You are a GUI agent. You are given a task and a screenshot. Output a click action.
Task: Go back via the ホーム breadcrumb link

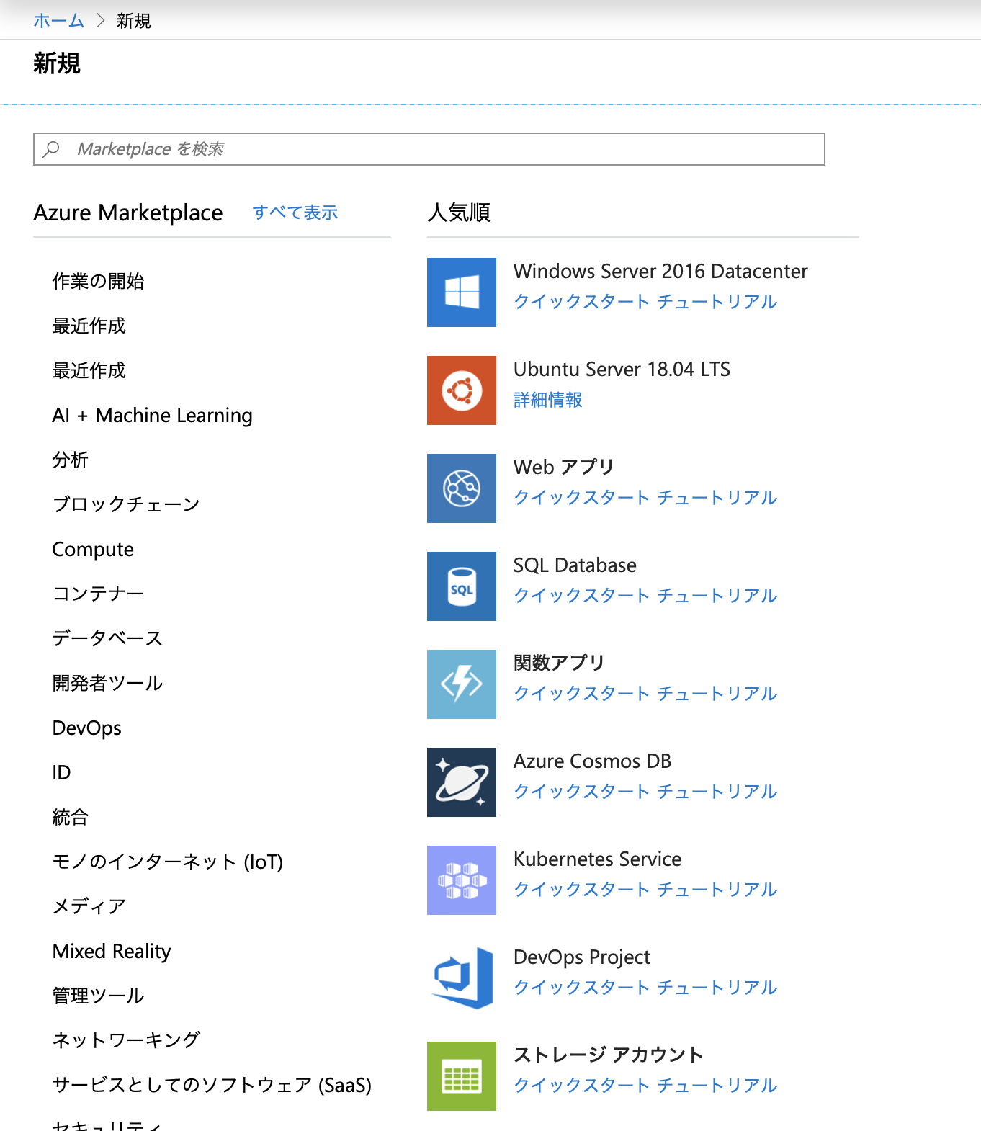[x=58, y=21]
